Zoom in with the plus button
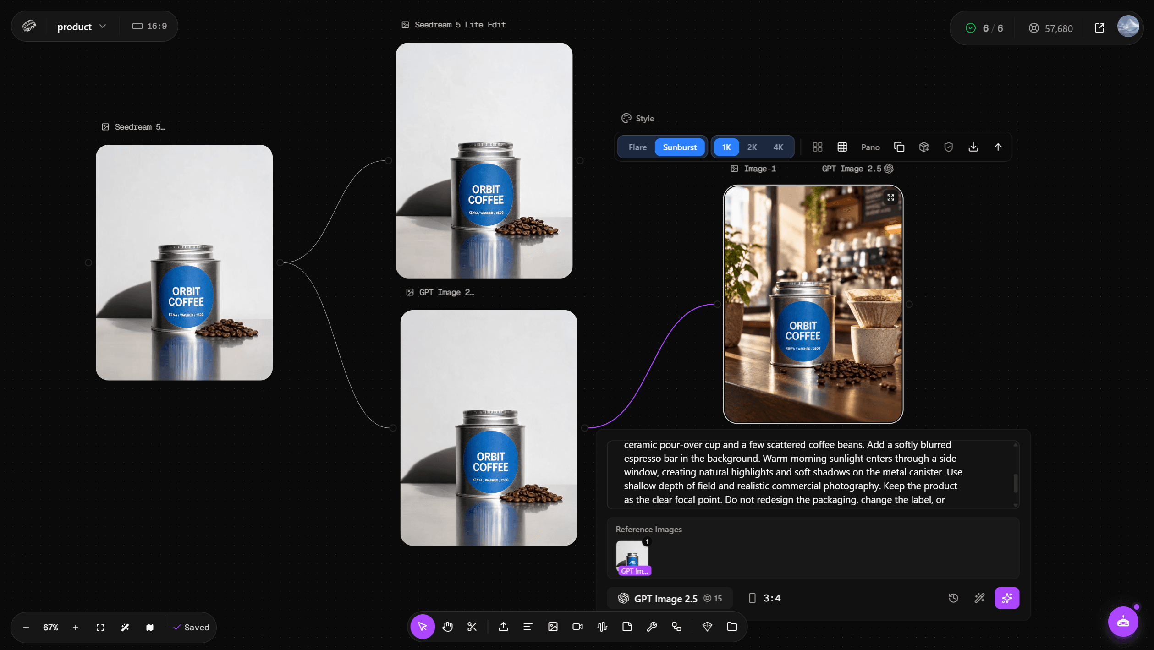The width and height of the screenshot is (1154, 650). click(x=76, y=627)
